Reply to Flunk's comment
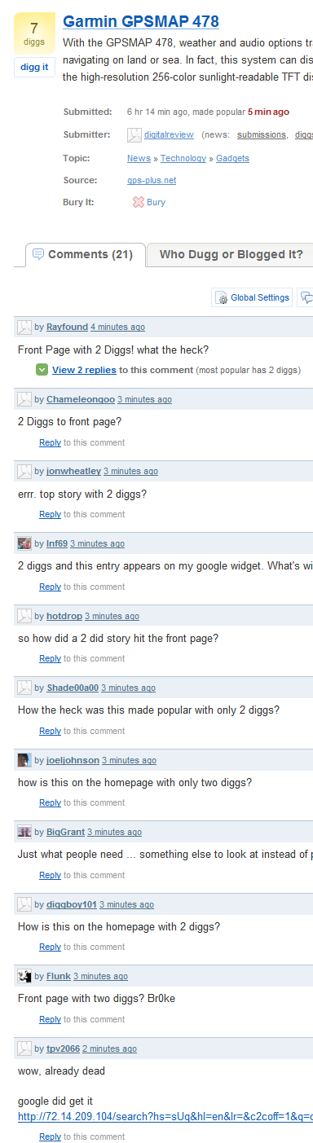This screenshot has width=313, height=1143. [x=50, y=1019]
